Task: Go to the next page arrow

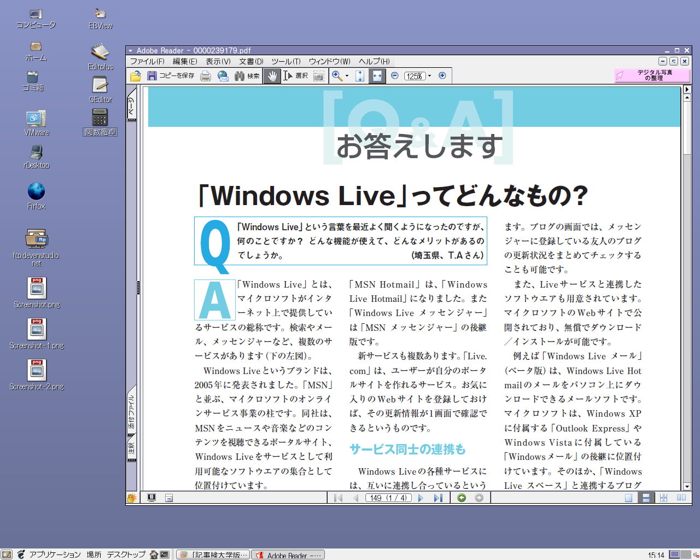Action: pyautogui.click(x=421, y=498)
